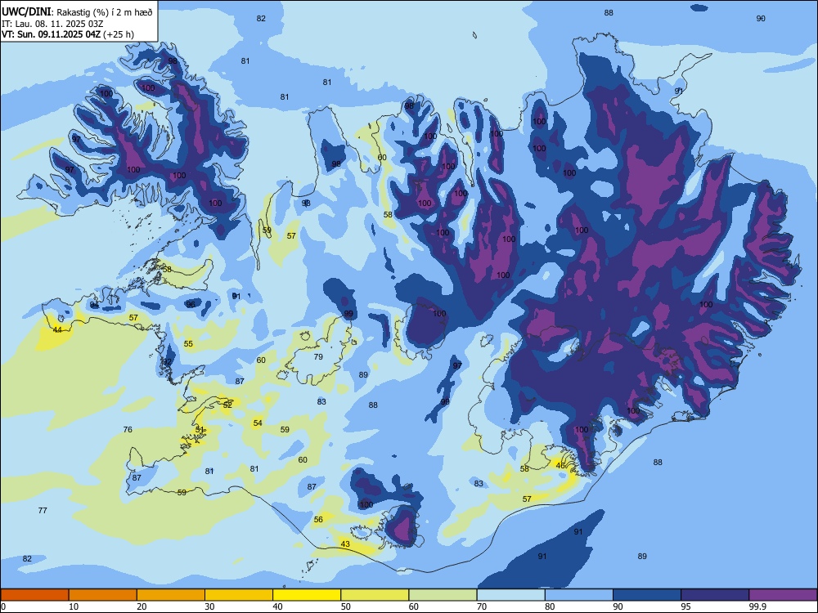The image size is (818, 613).
Task: Select the '30' legend scale label
Action: (209, 606)
